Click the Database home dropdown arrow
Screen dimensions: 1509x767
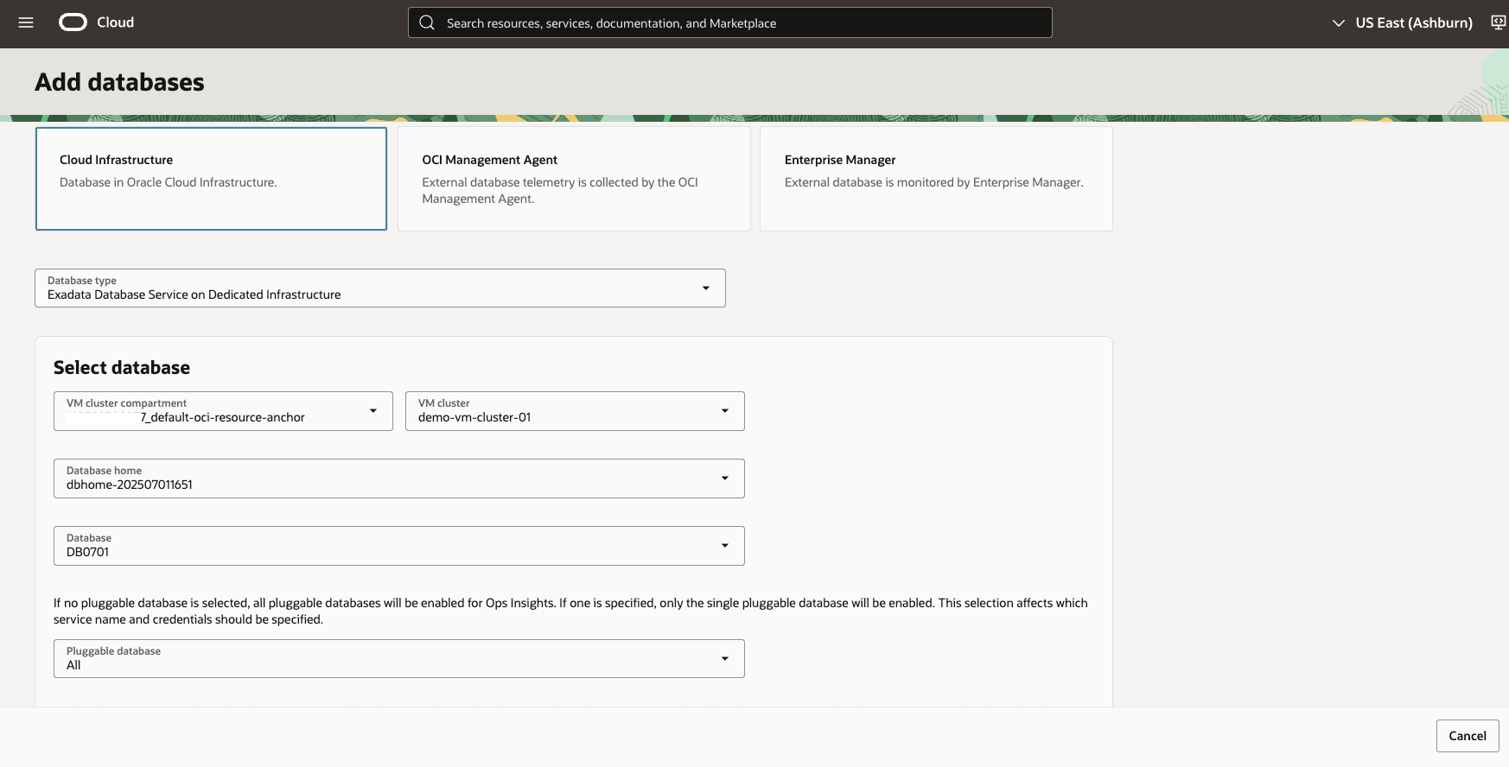(x=725, y=479)
